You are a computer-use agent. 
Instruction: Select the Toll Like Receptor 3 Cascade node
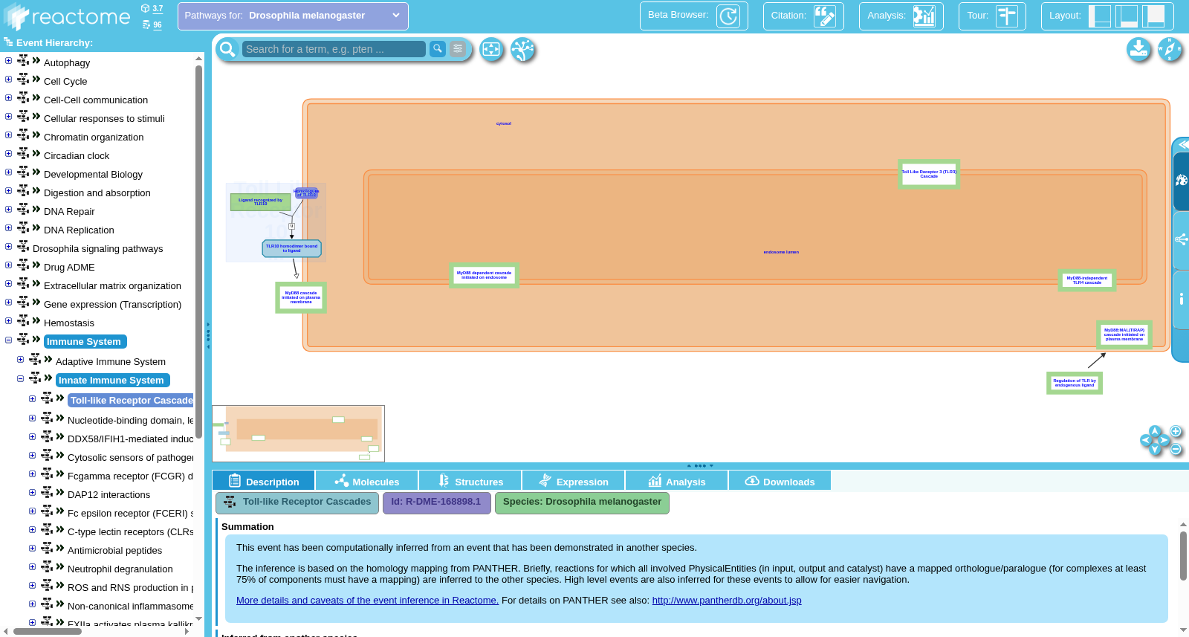pyautogui.click(x=929, y=174)
